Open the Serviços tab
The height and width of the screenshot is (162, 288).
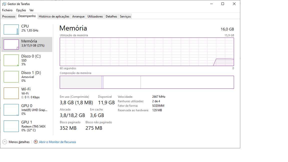125,16
